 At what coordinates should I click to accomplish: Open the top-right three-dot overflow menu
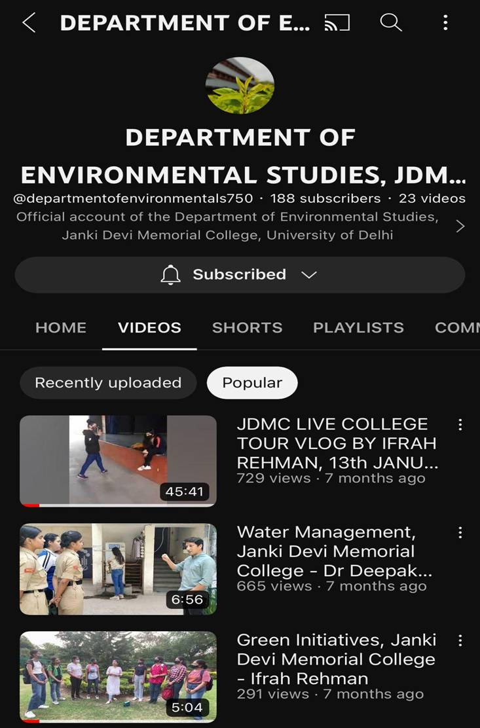pyautogui.click(x=445, y=23)
